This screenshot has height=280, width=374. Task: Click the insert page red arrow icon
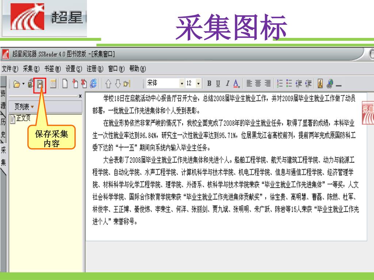coord(75,83)
